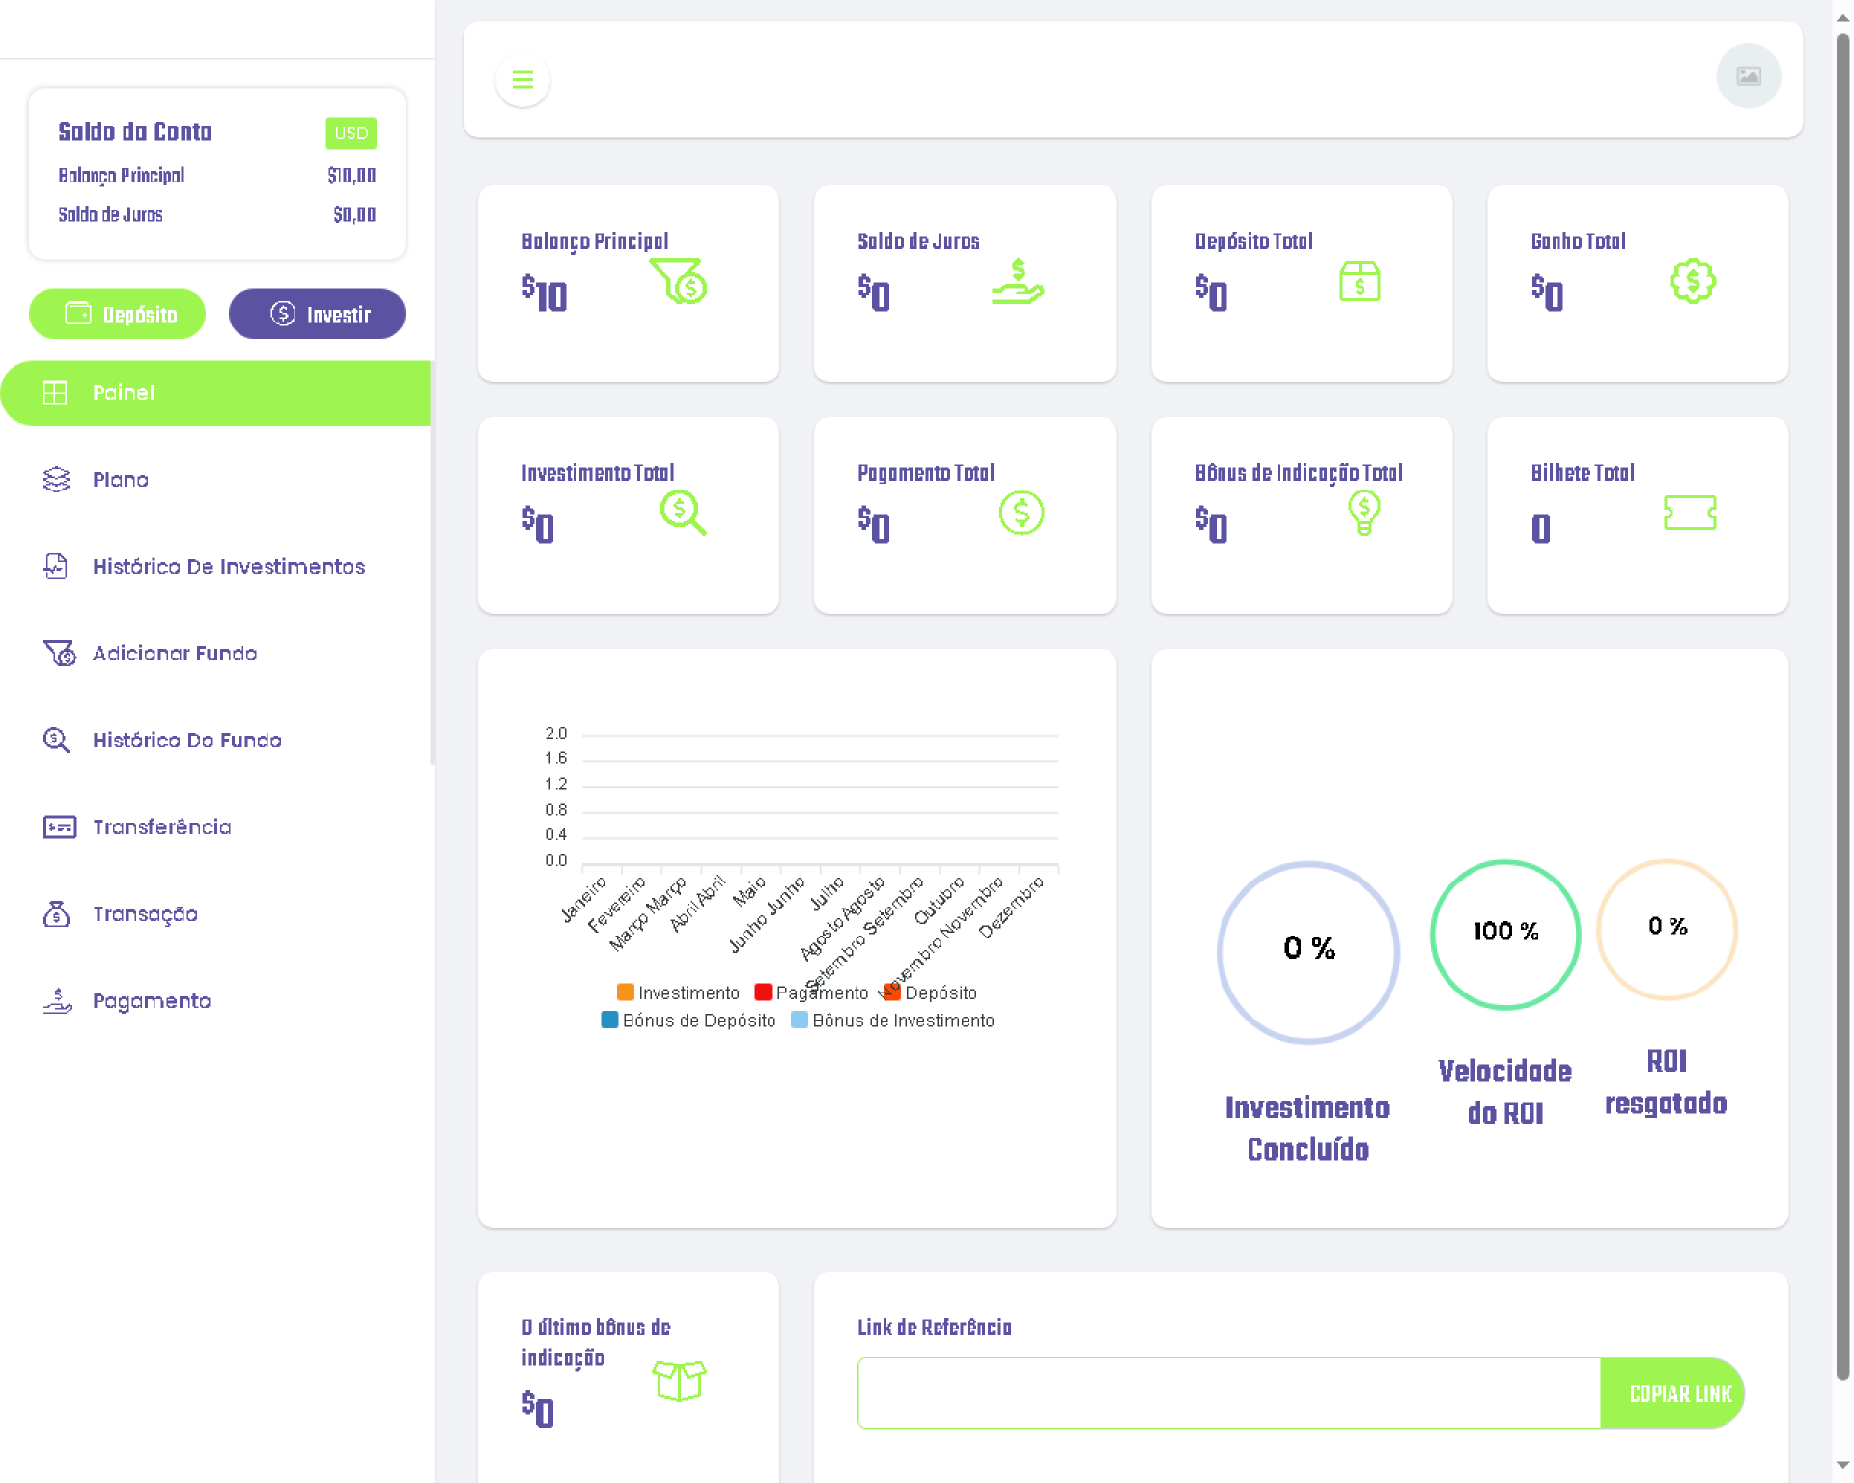
Task: Click the profile image avatar
Action: pyautogui.click(x=1748, y=76)
